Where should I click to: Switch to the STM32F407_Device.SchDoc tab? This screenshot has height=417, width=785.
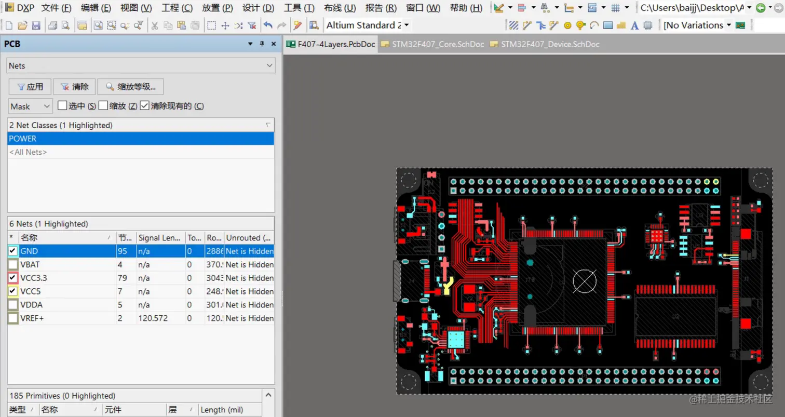pyautogui.click(x=544, y=44)
